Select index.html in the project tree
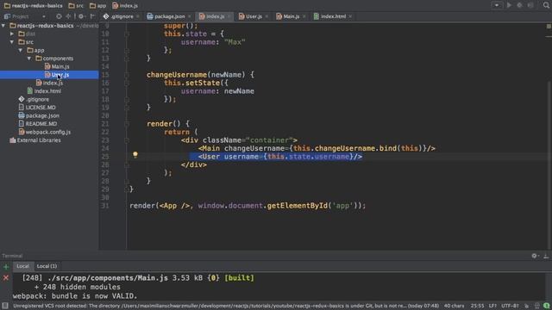This screenshot has width=552, height=310. [x=44, y=91]
